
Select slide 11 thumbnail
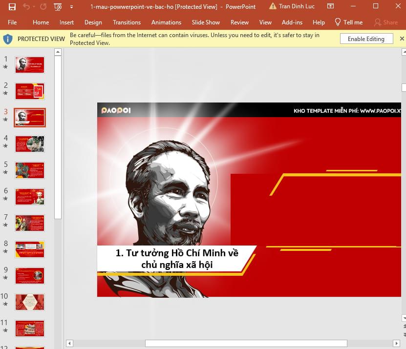pos(30,328)
